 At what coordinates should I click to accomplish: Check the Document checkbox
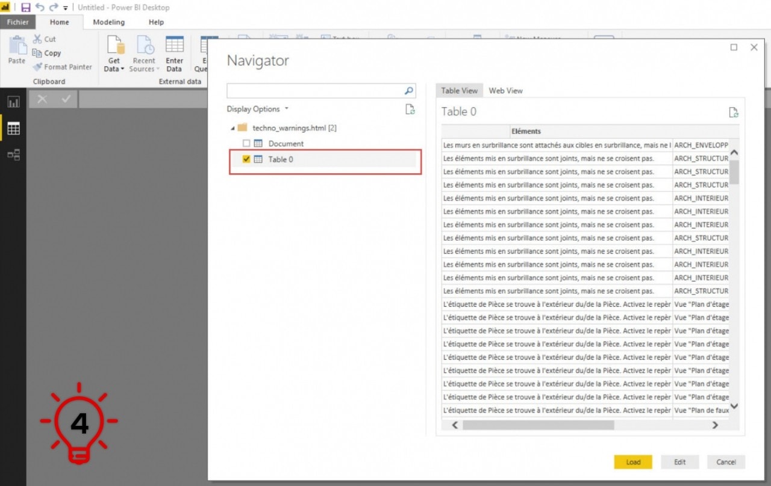[246, 144]
